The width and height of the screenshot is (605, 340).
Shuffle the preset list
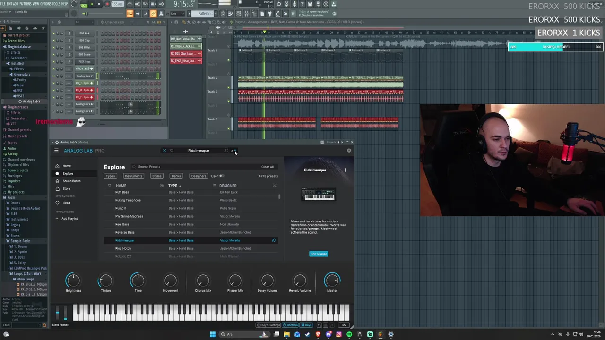pyautogui.click(x=275, y=186)
